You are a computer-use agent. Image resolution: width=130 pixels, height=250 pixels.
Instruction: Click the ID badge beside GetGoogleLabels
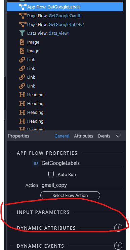(36, 163)
